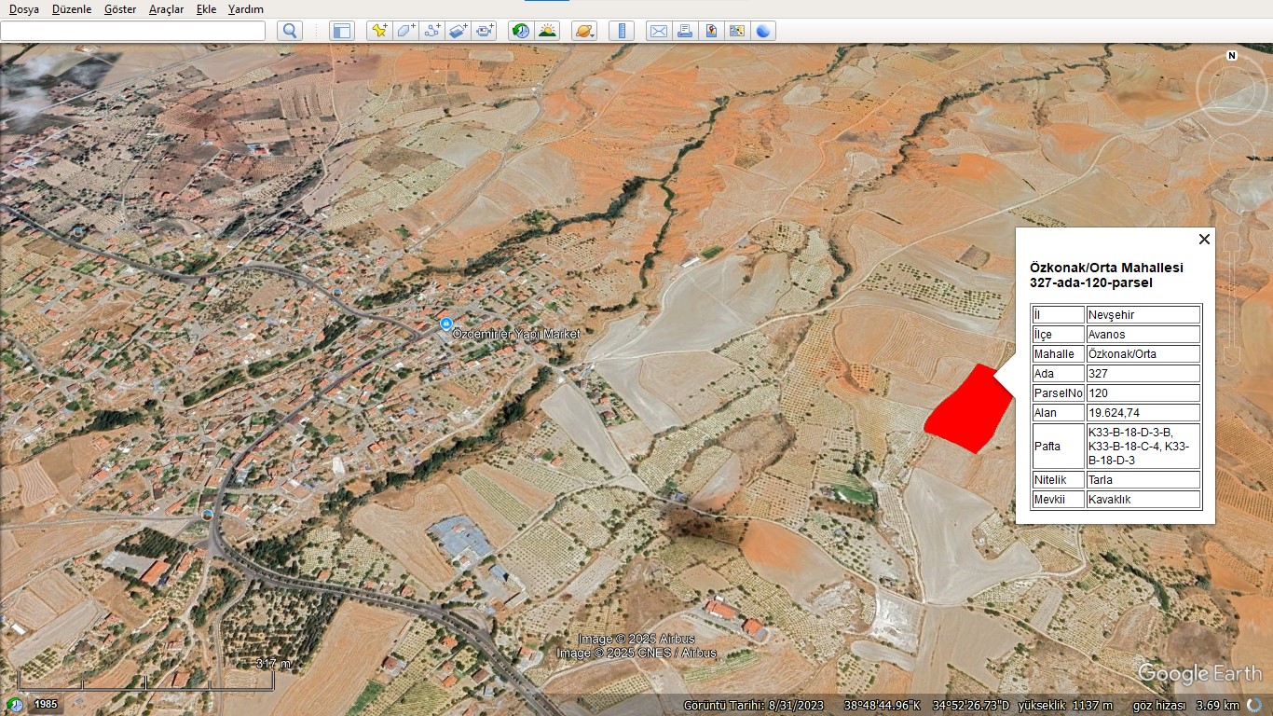Toggle historical imagery clock in toolbar

[521, 31]
